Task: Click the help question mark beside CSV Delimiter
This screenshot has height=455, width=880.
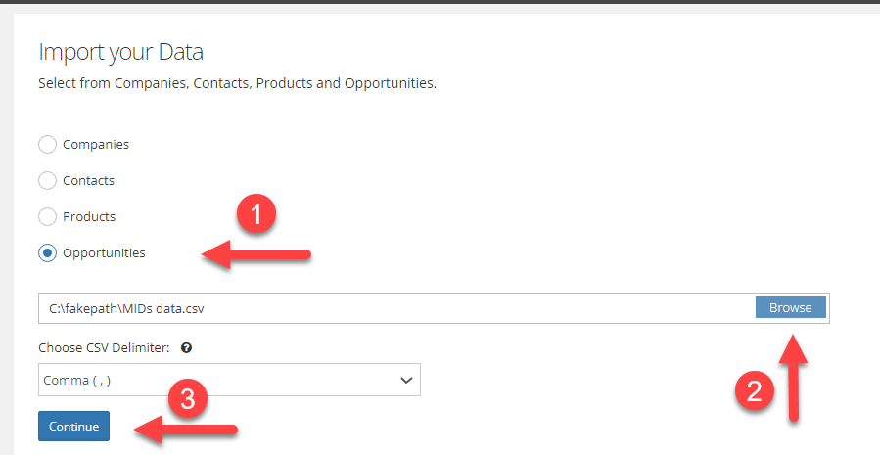Action: point(186,347)
